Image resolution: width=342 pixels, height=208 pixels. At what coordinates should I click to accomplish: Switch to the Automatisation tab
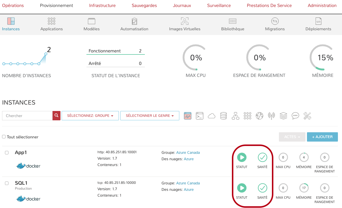134,24
